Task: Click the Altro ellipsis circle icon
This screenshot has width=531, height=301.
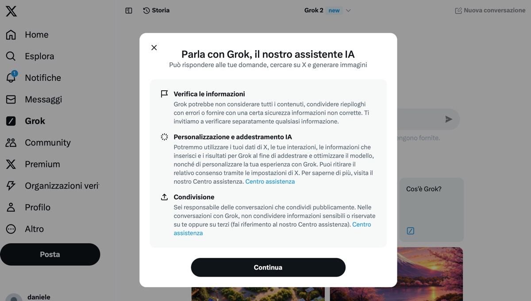Action: [11, 229]
